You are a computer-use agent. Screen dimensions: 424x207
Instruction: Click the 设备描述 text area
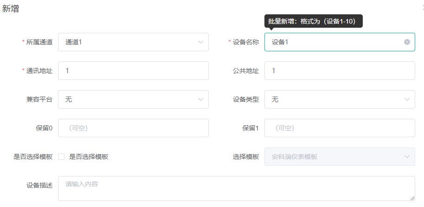[x=237, y=189]
